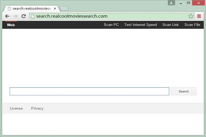This screenshot has height=137, width=206.
Task: Click the page icon in the address bar
Action: coord(33,16)
